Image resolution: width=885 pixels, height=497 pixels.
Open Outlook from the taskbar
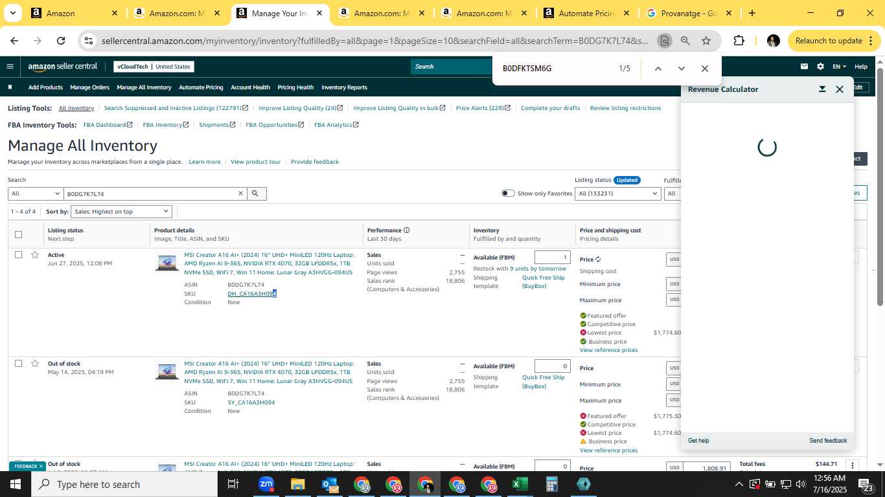click(330, 484)
